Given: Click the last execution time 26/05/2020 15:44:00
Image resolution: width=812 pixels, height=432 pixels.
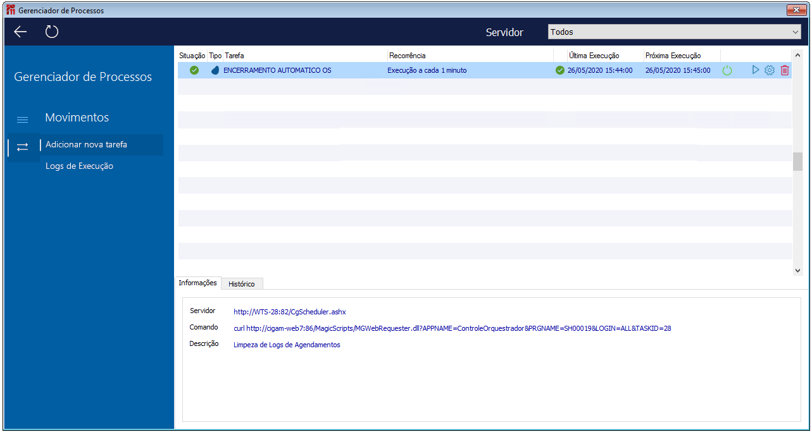Looking at the screenshot, I should click(600, 70).
